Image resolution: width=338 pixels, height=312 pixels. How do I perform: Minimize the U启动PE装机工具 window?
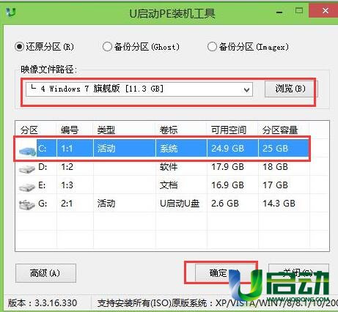[279, 12]
